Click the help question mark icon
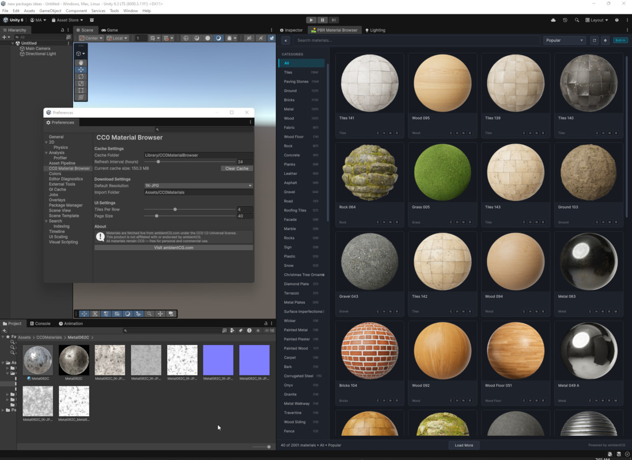Screen dimensions: 632x460 [616, 20]
